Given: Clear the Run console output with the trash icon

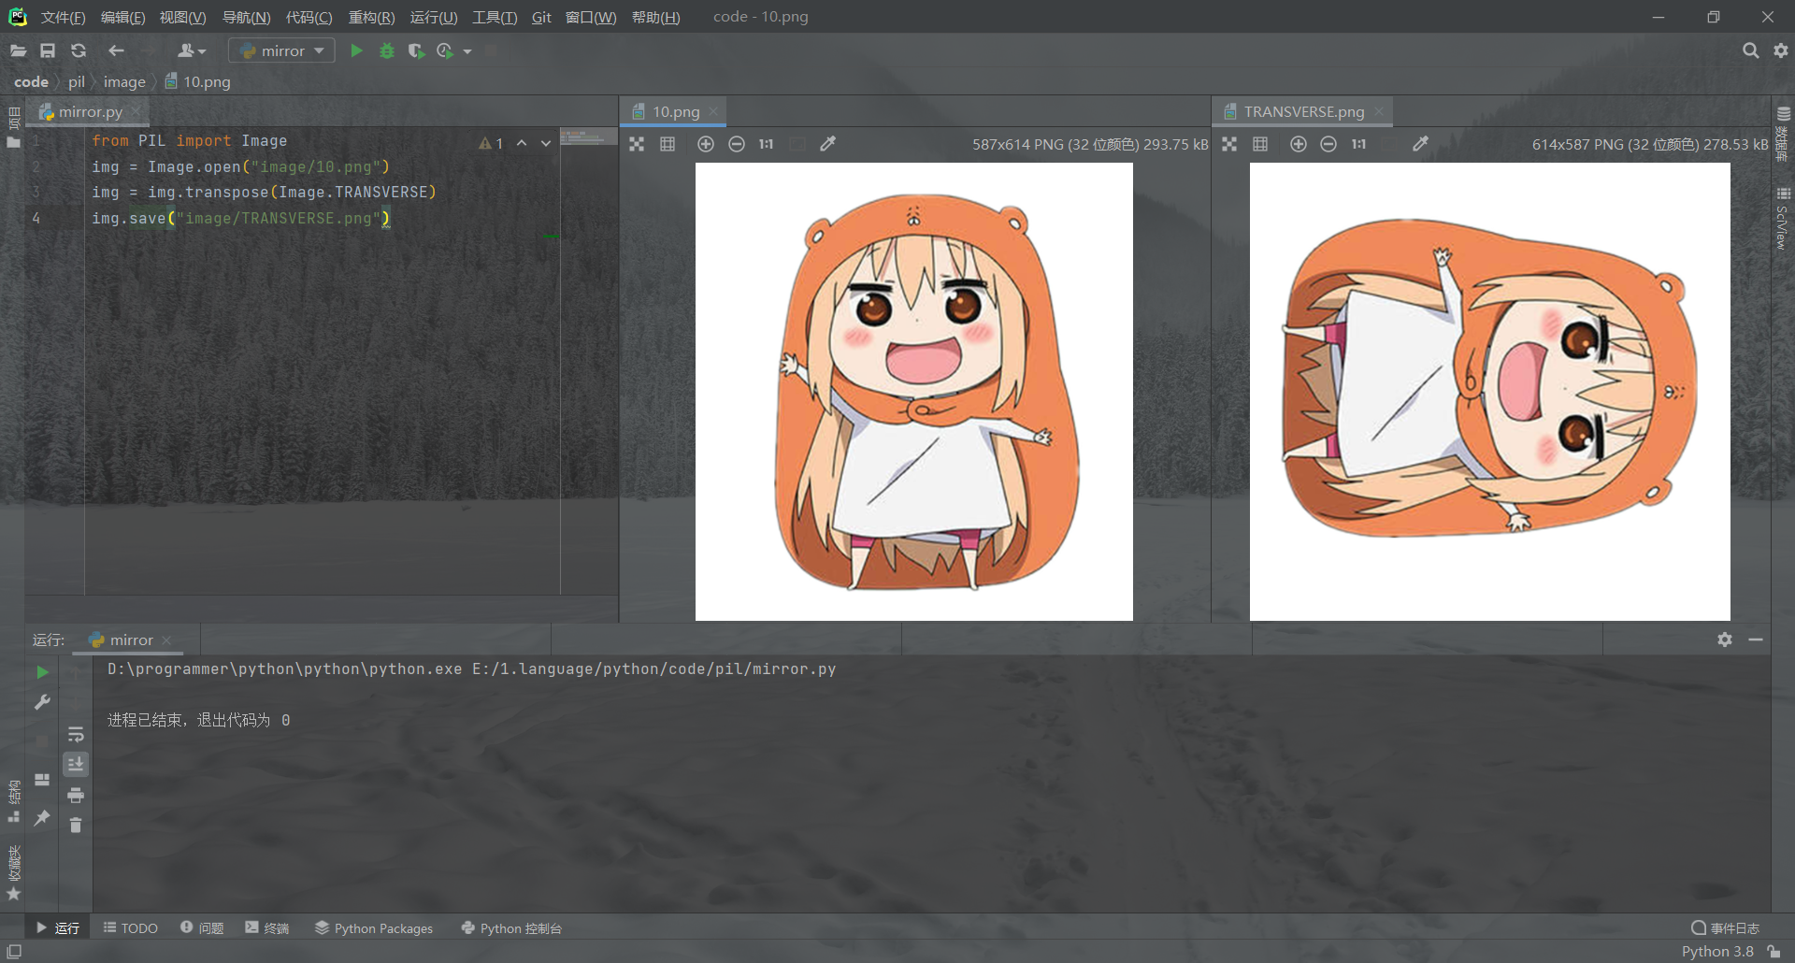Looking at the screenshot, I should tap(76, 825).
